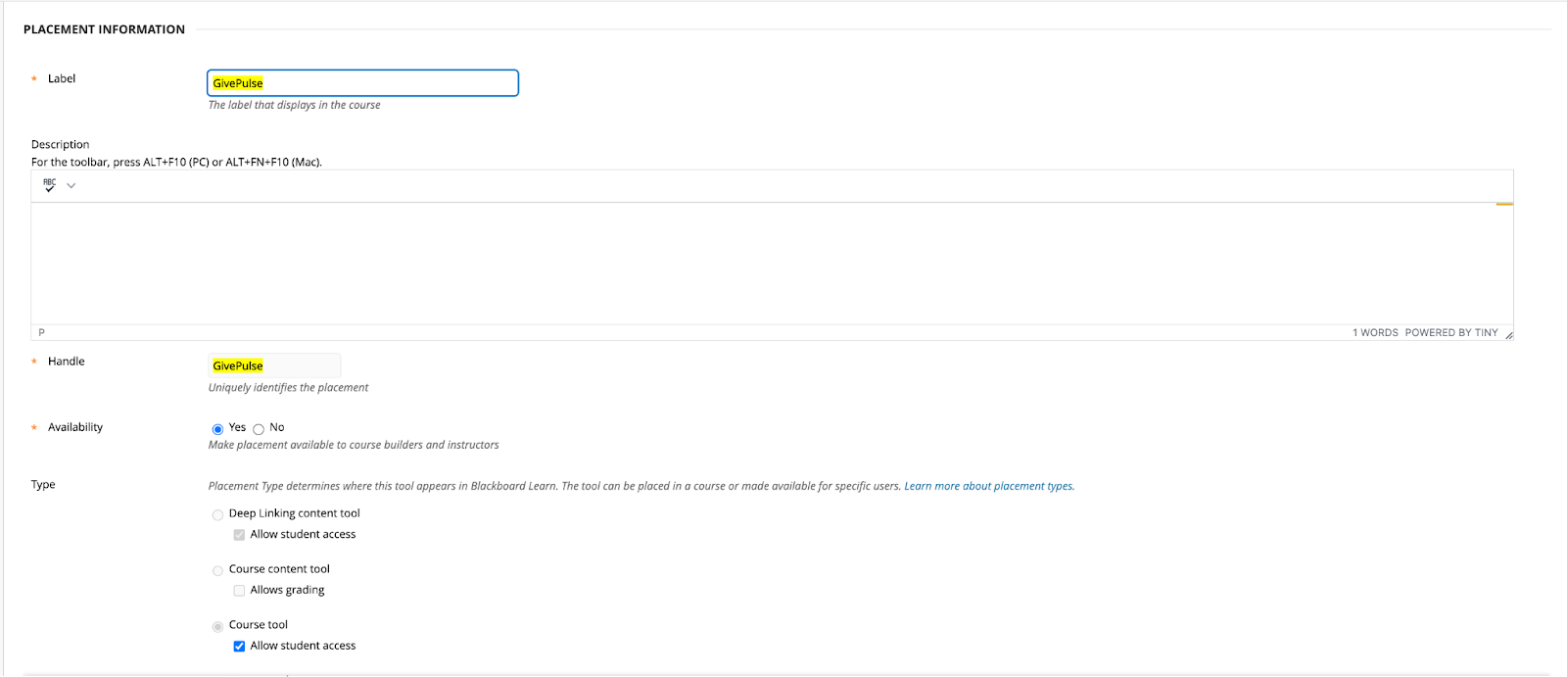Choose Deep Linking content tool type
Viewport: 1567px width, 677px height.
pos(217,514)
